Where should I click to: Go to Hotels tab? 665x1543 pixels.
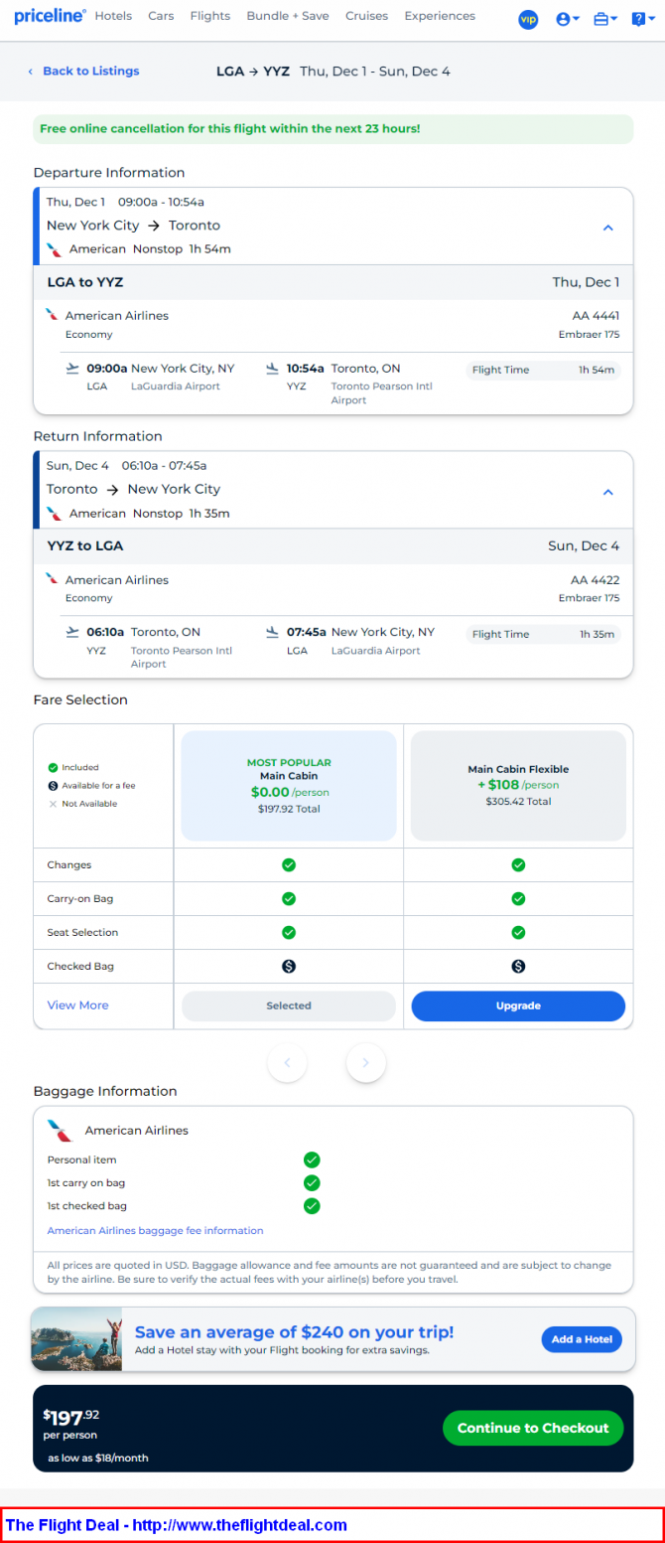click(x=113, y=16)
